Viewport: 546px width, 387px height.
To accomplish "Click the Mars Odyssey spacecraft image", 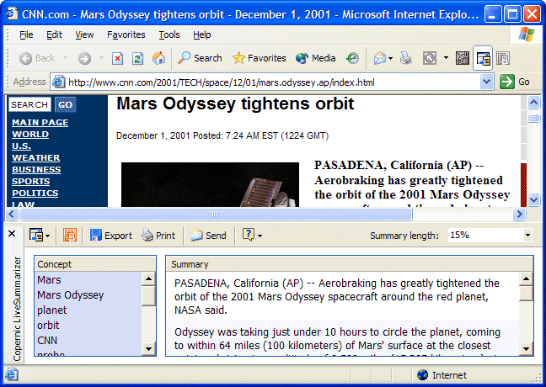I will pyautogui.click(x=210, y=184).
